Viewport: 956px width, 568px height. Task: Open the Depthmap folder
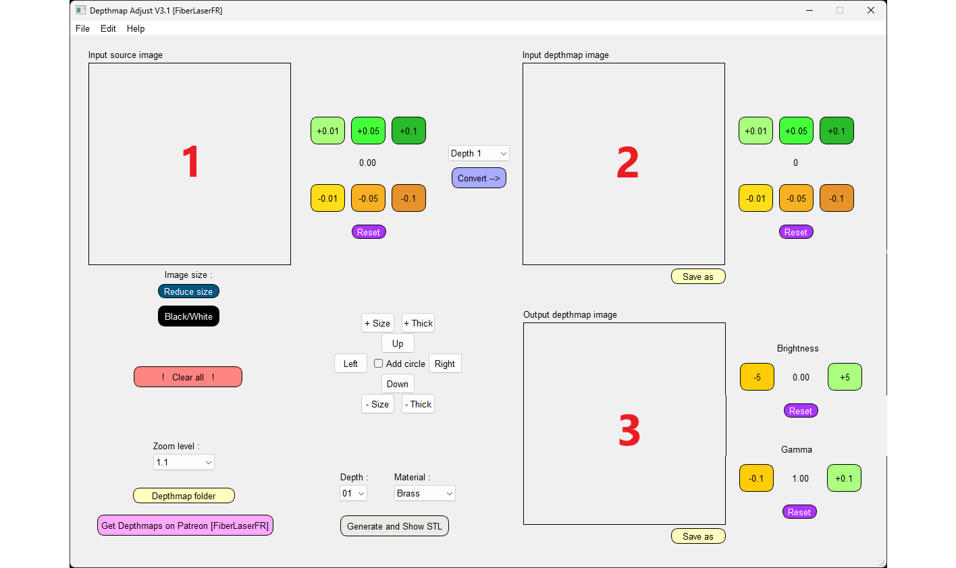pyautogui.click(x=184, y=496)
